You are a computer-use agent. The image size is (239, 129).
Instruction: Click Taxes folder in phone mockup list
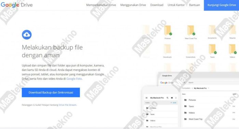pyautogui.click(x=161, y=114)
